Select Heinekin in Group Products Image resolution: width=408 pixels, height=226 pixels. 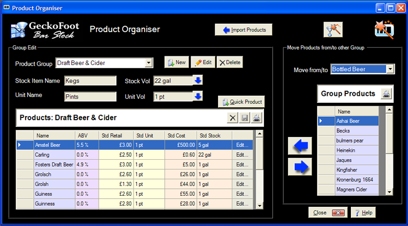[x=357, y=150]
